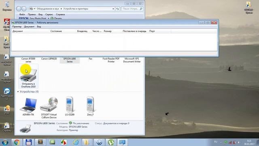The width and height of the screenshot is (259, 146).
Task: Open the 2ГИС desktop shortcut
Action: [x=7, y=110]
